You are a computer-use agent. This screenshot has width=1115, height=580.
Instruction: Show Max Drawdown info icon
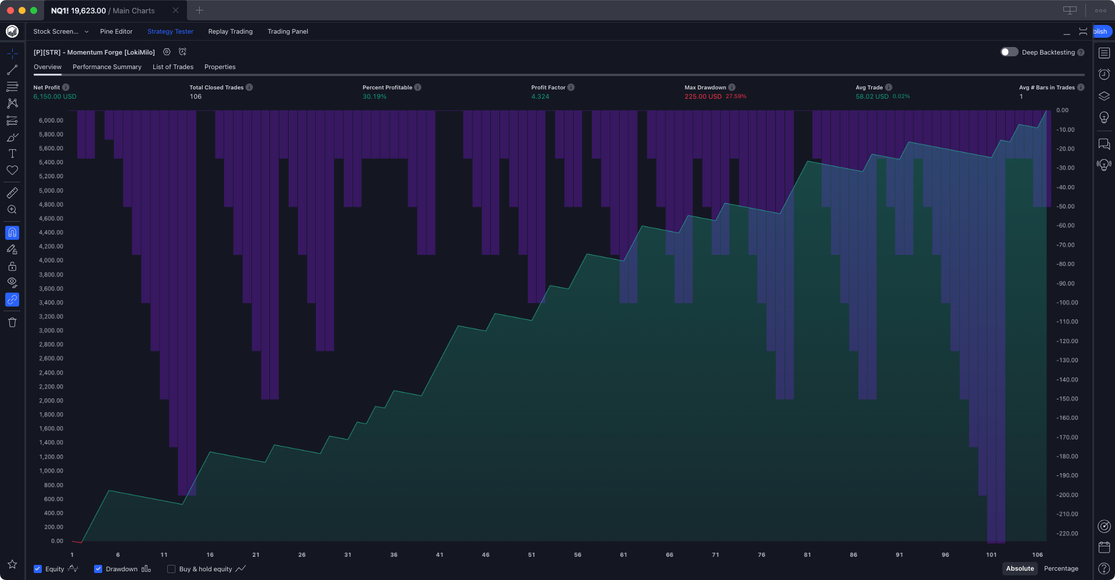click(x=732, y=87)
